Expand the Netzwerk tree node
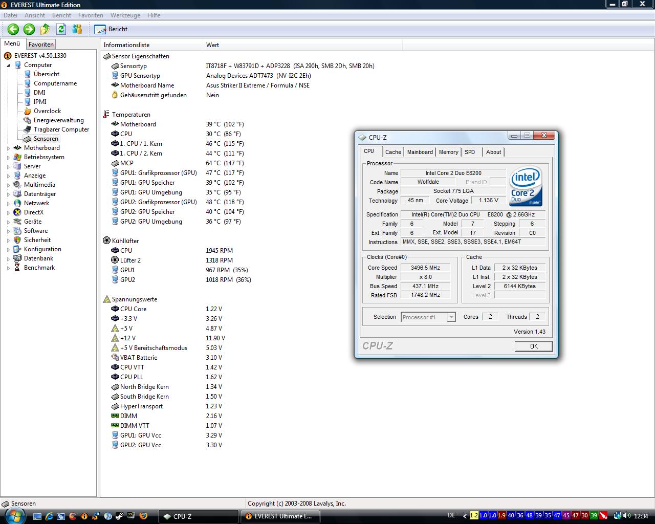Viewport: 655px width, 524px height. (8, 204)
